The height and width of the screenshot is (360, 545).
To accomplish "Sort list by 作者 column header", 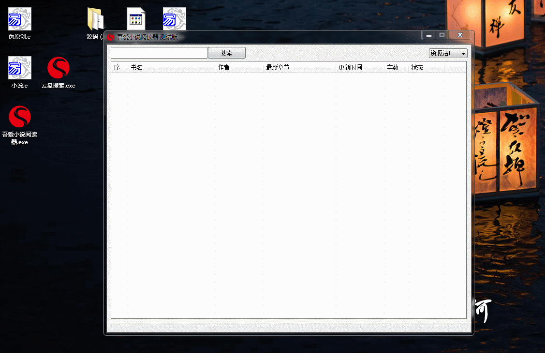I will tap(239, 68).
